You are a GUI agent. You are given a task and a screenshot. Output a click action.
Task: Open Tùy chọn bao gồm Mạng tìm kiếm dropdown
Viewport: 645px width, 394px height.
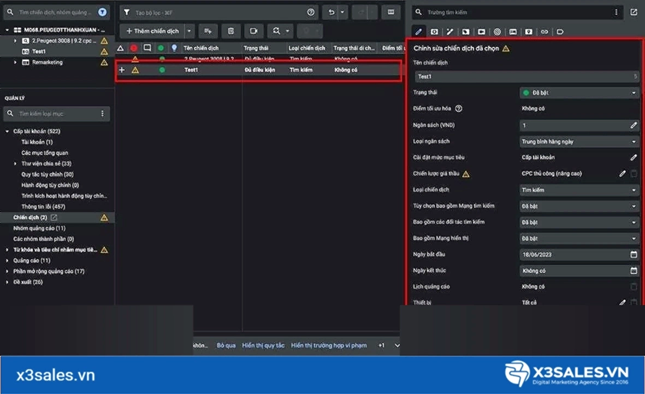coord(579,206)
